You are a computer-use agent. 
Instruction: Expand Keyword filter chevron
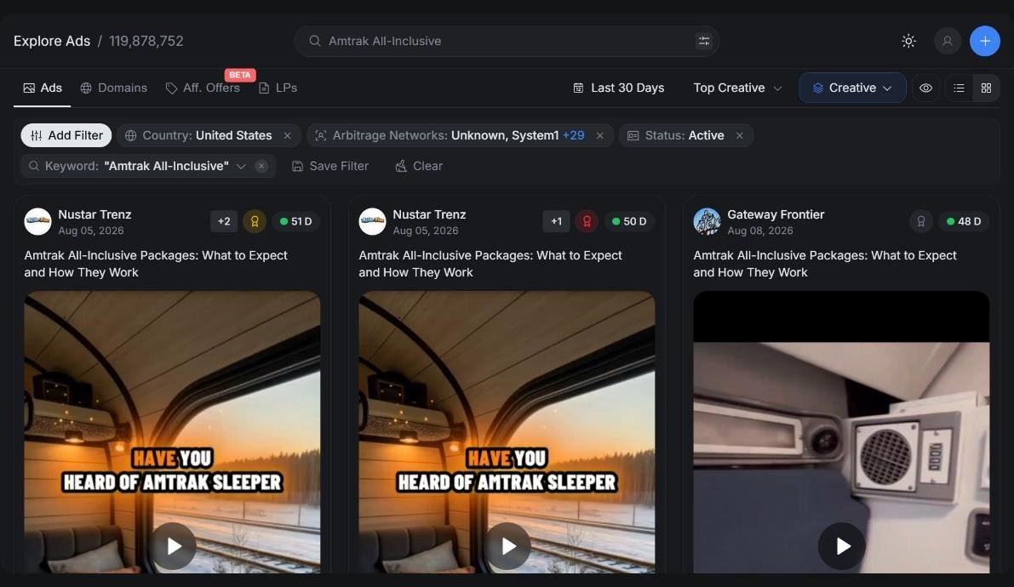click(241, 166)
